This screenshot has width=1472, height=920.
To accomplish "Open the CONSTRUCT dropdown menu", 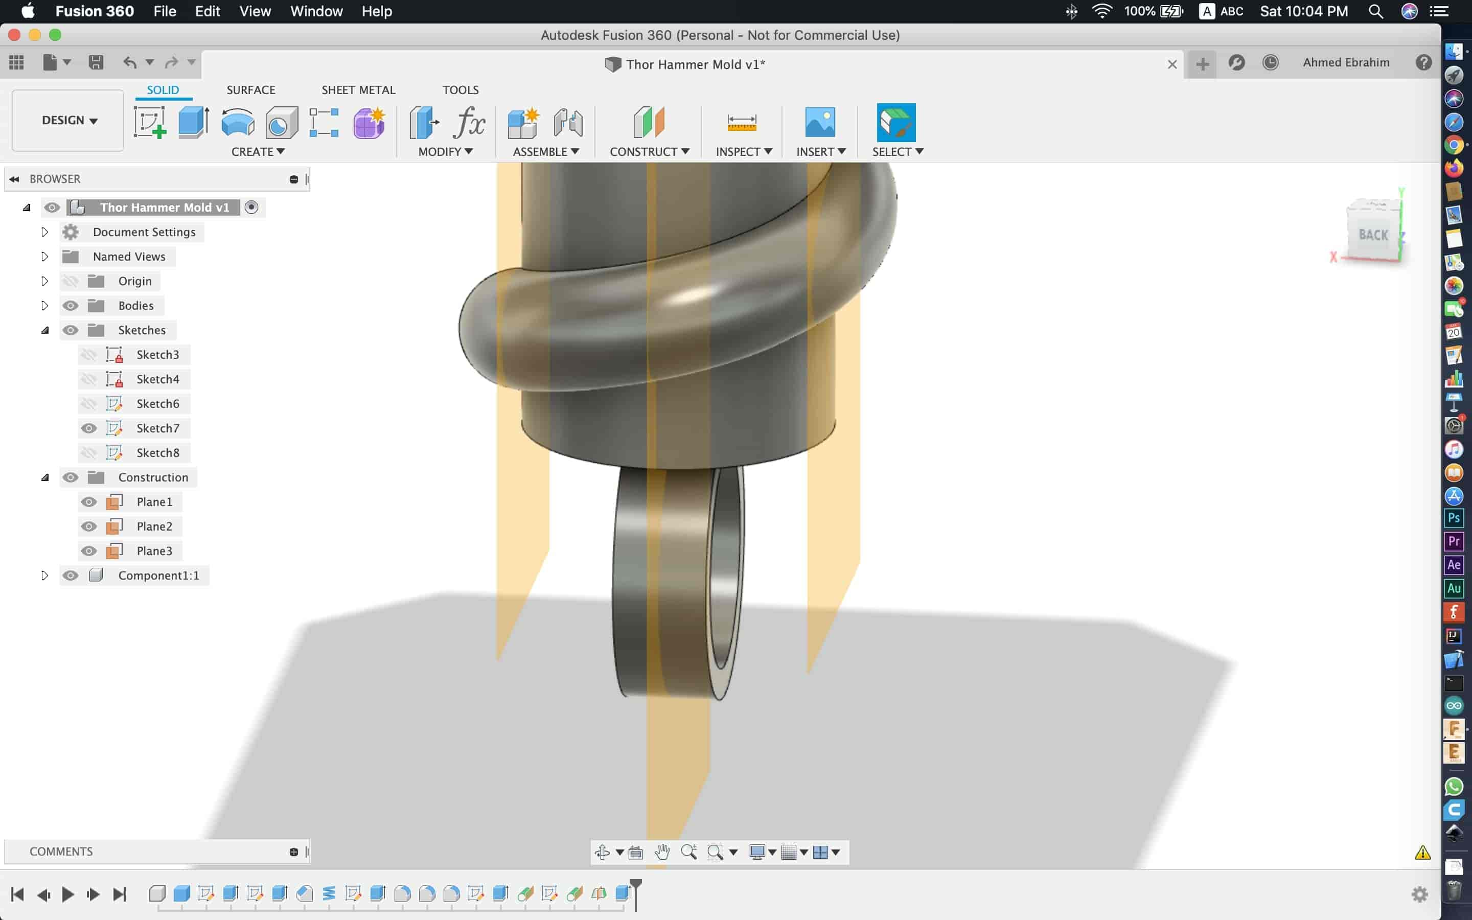I will (x=650, y=151).
